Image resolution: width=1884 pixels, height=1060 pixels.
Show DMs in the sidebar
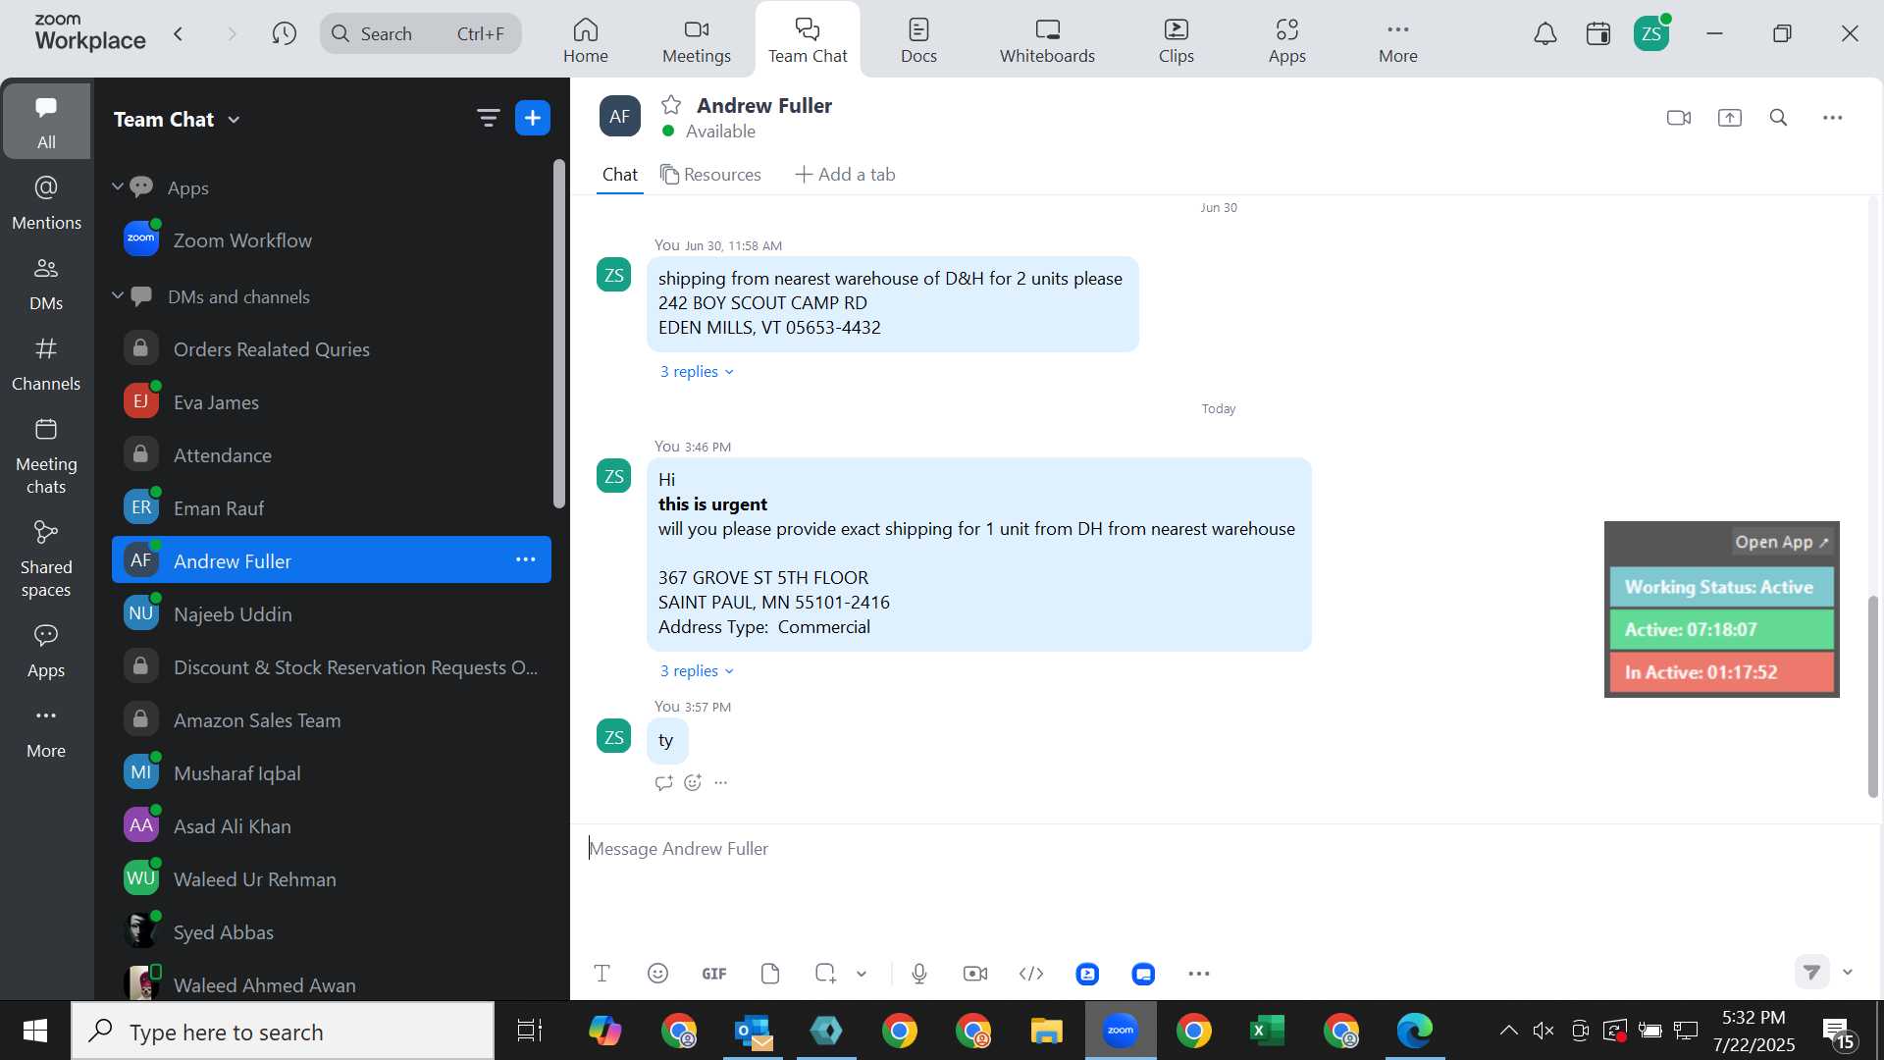point(46,284)
